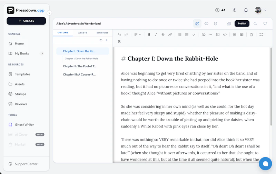Select Chapter II: The Pool of T... in outline
Viewport: 276px width, 174px height.
click(80, 66)
